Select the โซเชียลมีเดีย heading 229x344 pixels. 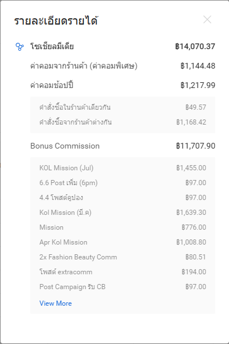[52, 46]
